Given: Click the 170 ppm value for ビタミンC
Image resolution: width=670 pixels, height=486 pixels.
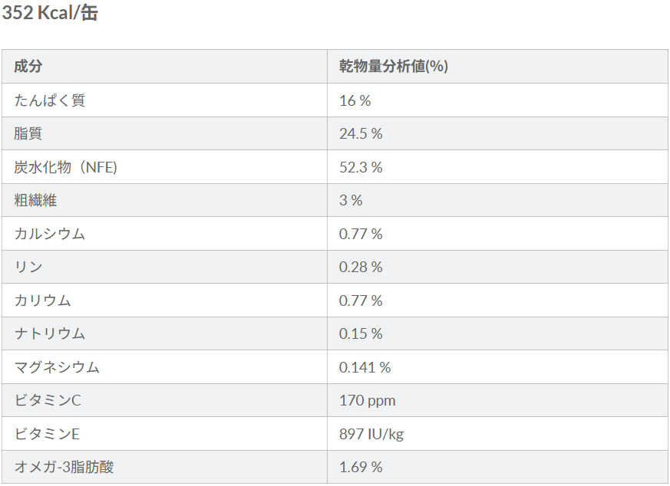Looking at the screenshot, I should coord(368,400).
